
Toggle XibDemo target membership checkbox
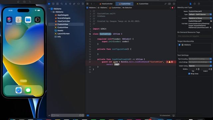tap(179, 45)
